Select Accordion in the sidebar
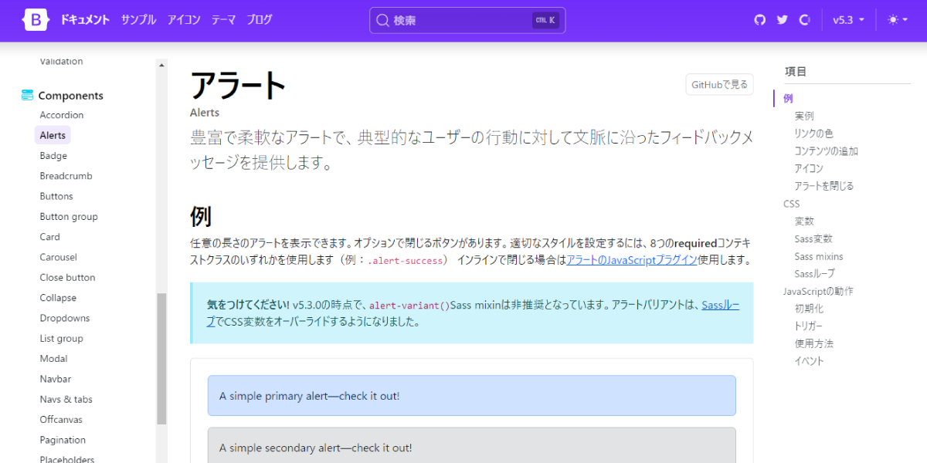This screenshot has width=927, height=463. coord(62,115)
